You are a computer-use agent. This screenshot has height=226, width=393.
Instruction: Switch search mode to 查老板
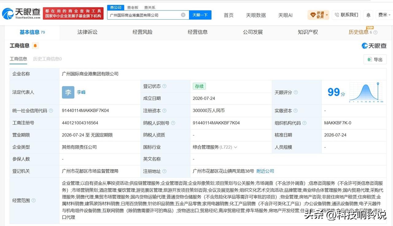tap(133, 7)
